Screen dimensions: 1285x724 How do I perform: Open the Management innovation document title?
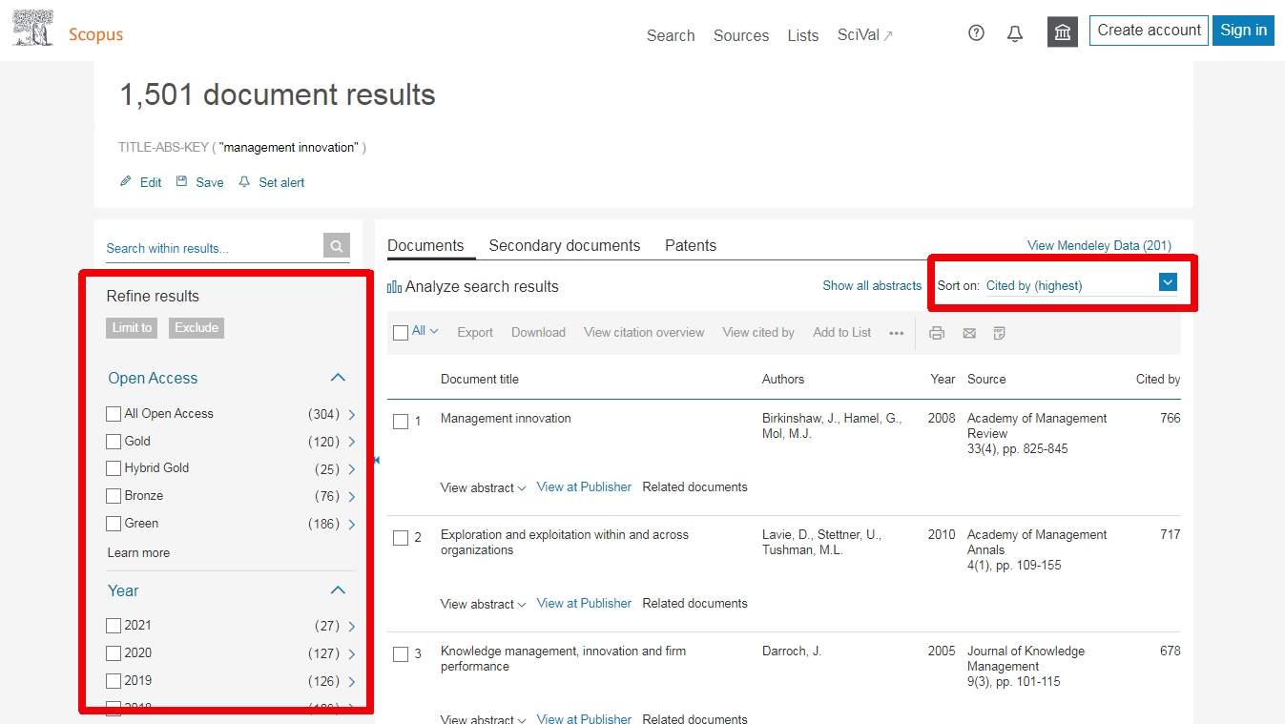[506, 418]
